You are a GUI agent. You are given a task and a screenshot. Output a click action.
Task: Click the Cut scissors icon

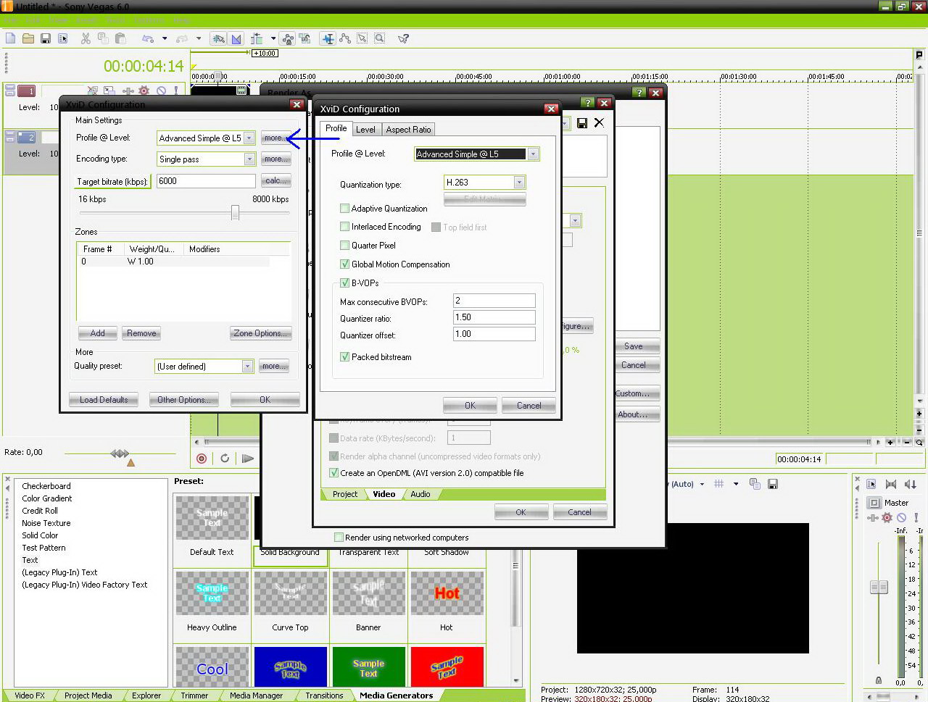click(86, 38)
